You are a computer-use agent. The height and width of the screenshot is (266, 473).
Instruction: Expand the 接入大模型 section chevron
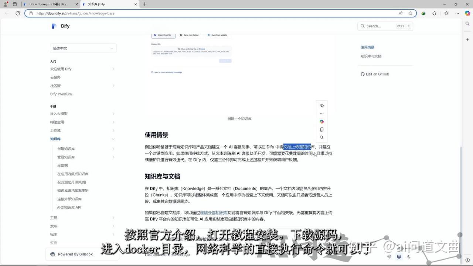pos(113,114)
